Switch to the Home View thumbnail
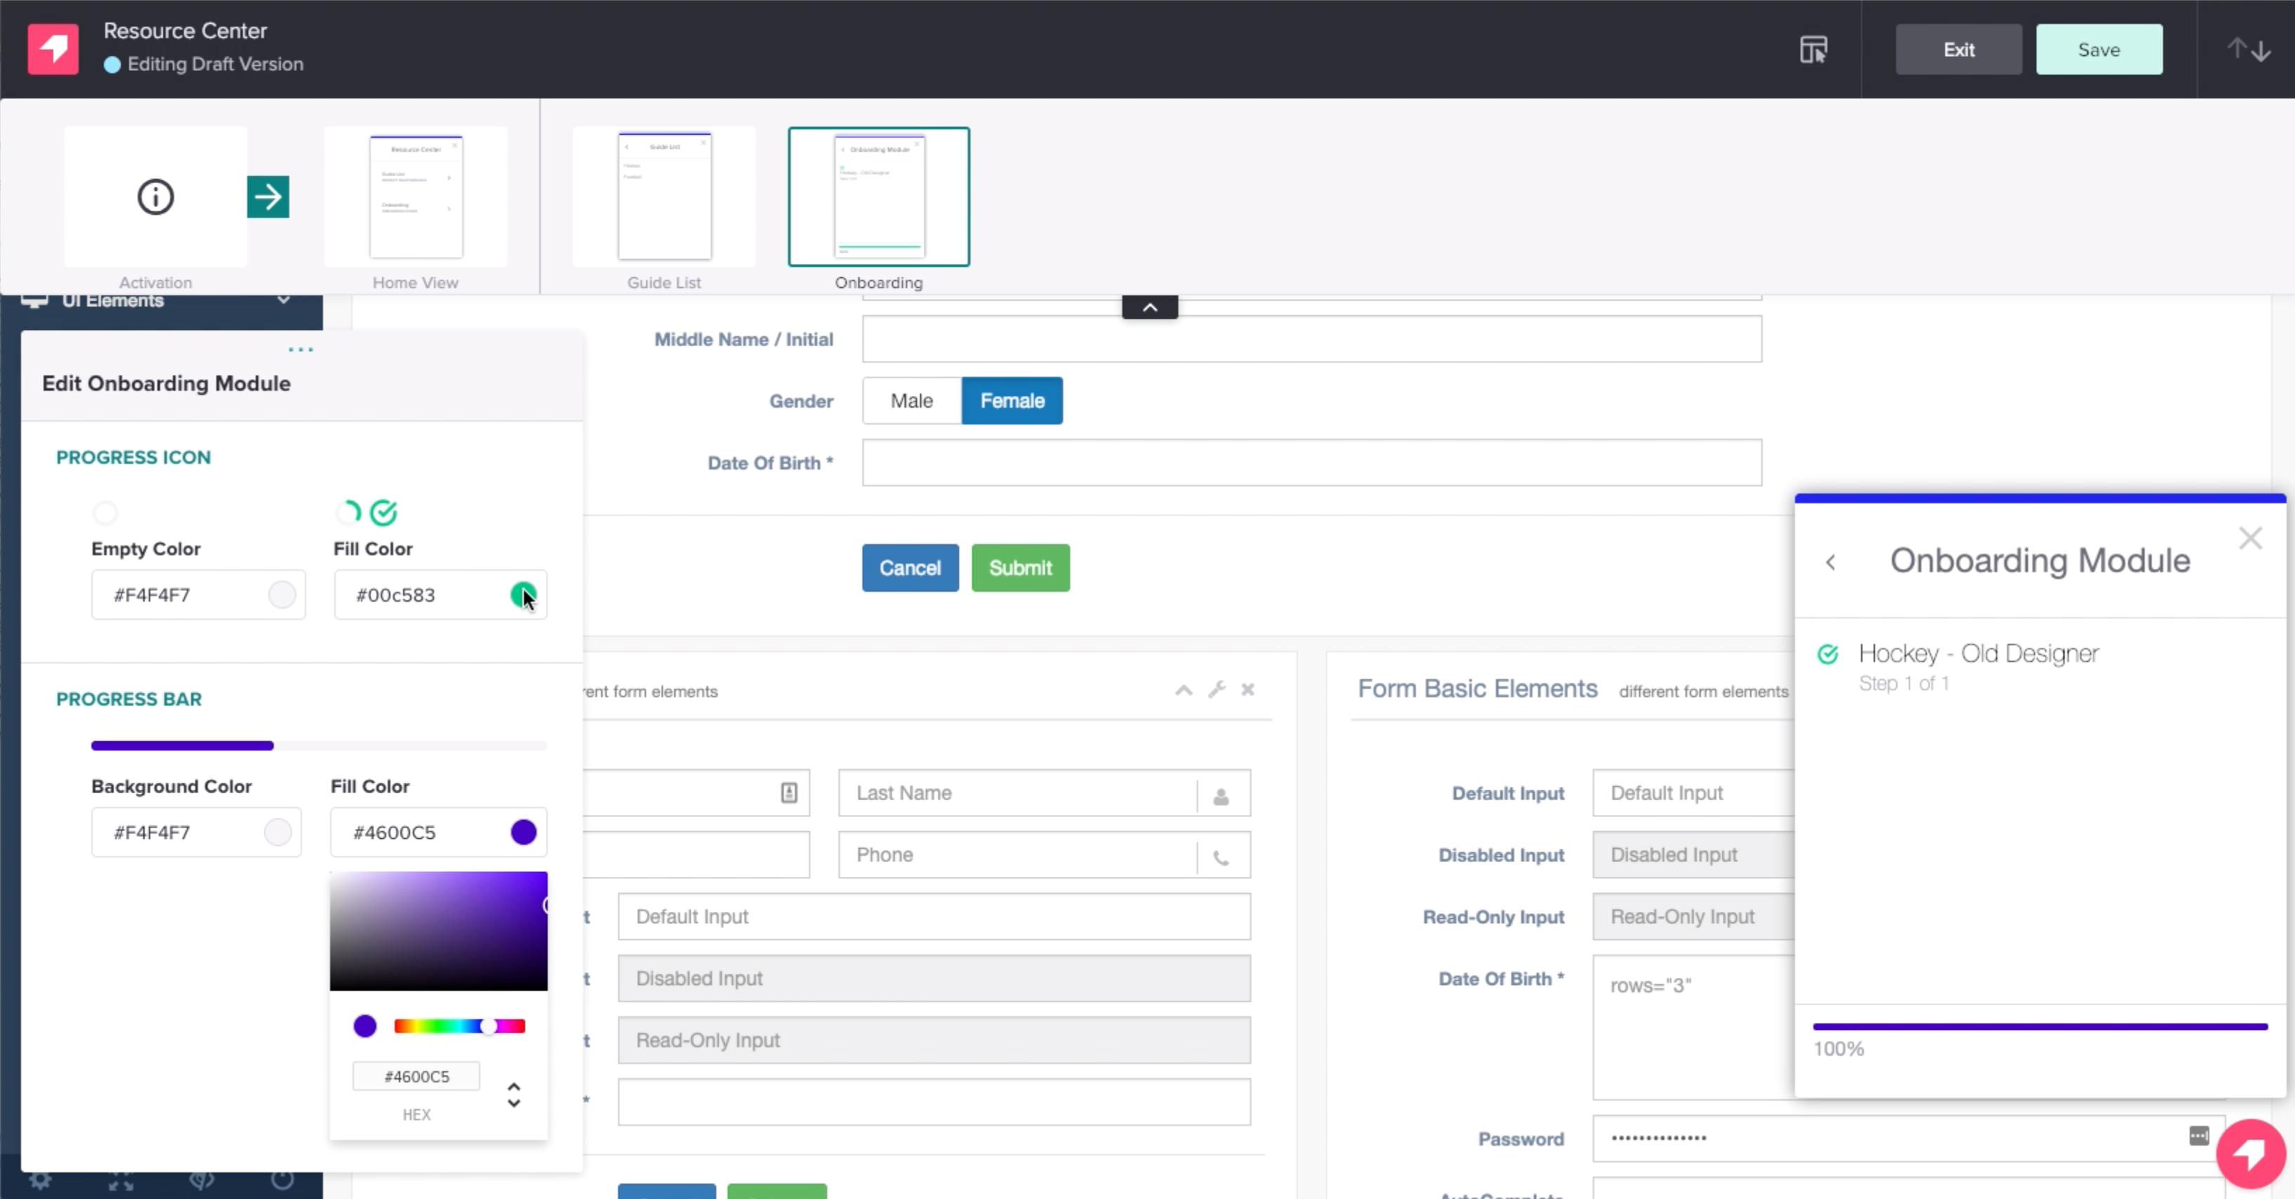2295x1199 pixels. 416,197
